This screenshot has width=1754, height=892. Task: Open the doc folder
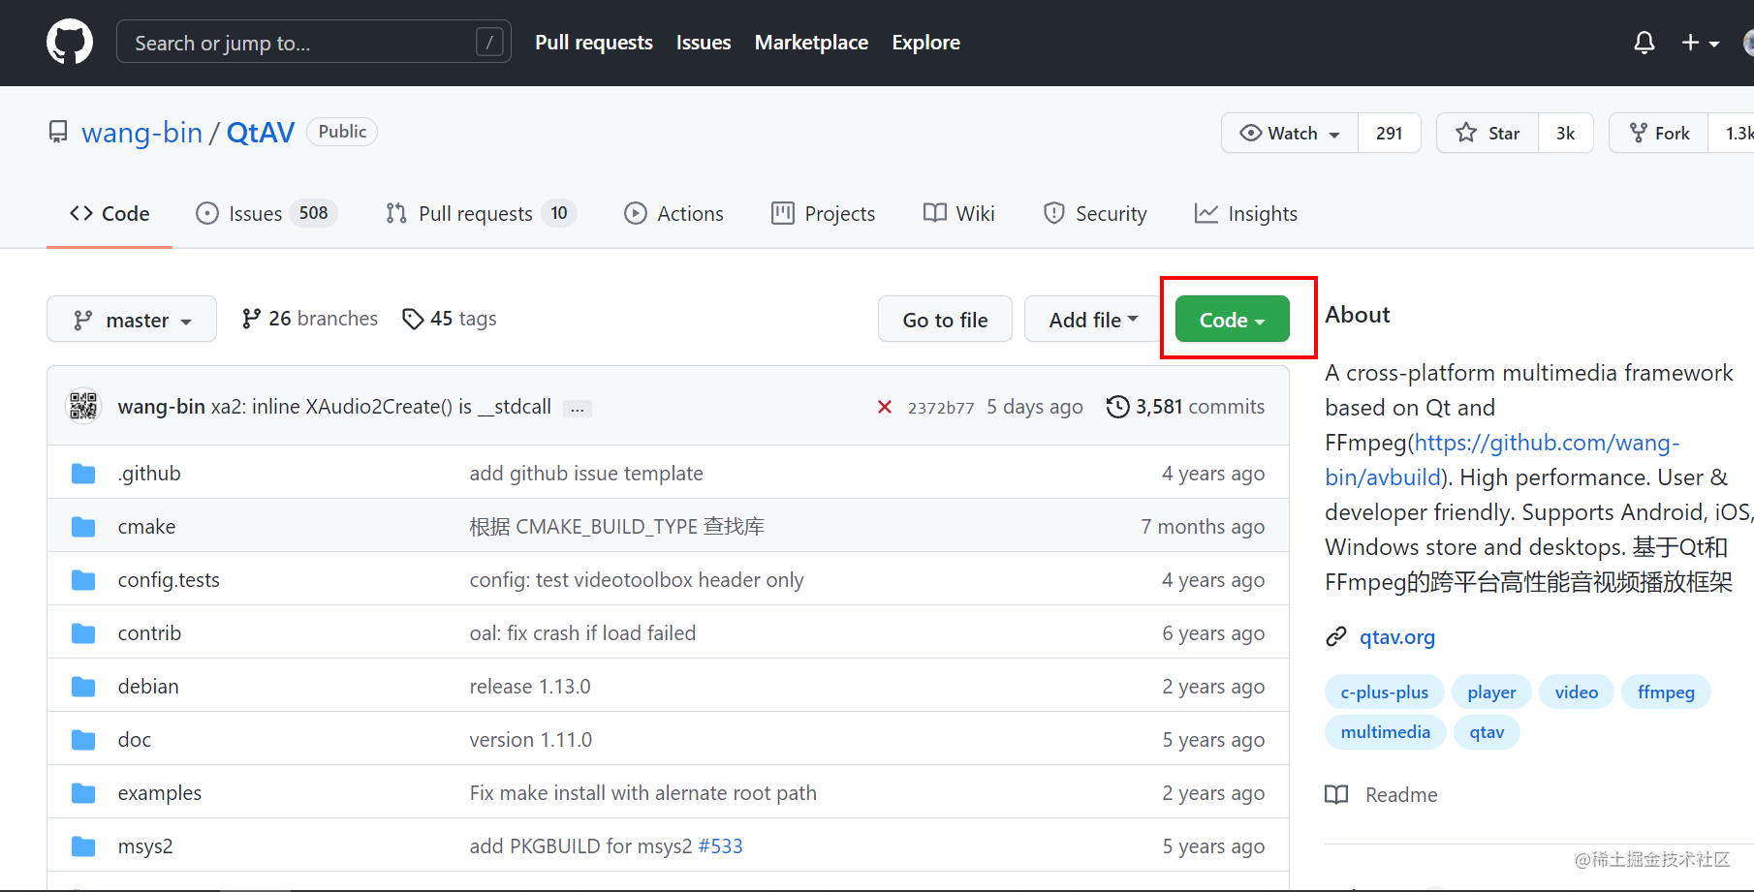click(x=135, y=739)
